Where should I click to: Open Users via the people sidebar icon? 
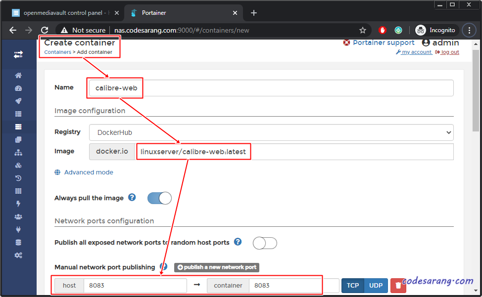(x=18, y=216)
